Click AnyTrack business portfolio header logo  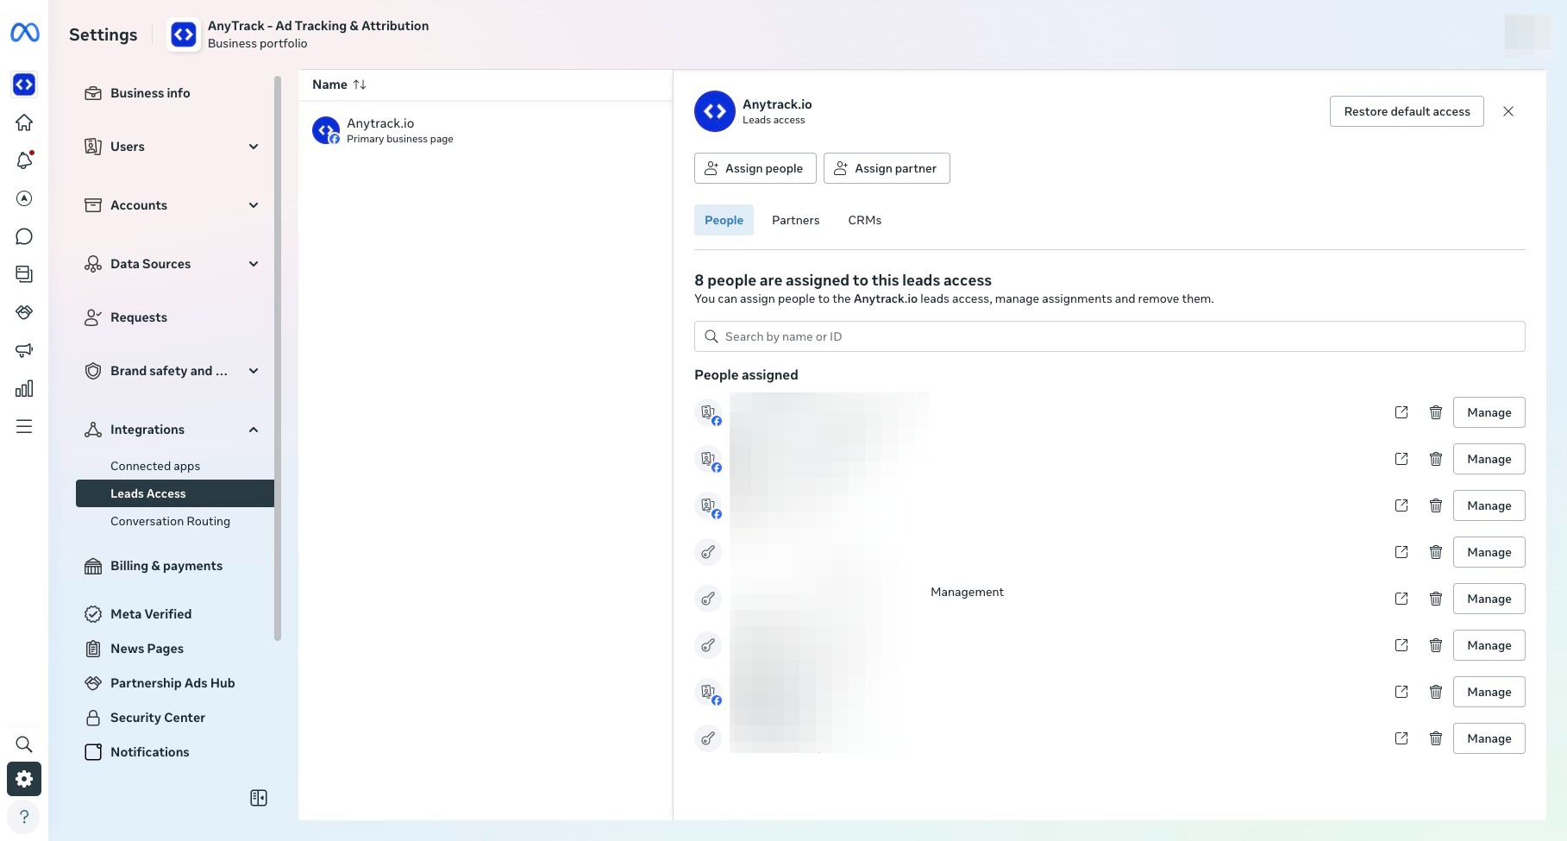pos(184,35)
